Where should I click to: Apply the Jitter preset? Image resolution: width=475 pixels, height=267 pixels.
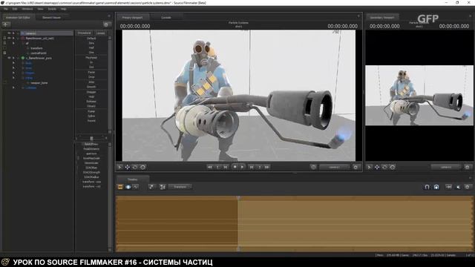tap(91, 82)
